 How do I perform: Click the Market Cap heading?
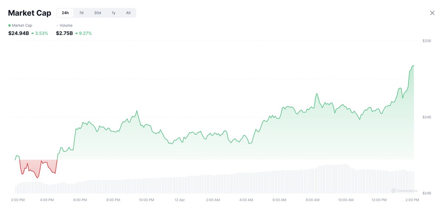[x=30, y=13]
